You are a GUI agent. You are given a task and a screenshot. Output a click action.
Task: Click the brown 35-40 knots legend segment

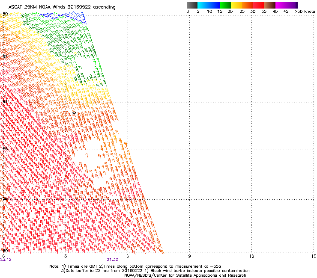pyautogui.click(x=270, y=5)
